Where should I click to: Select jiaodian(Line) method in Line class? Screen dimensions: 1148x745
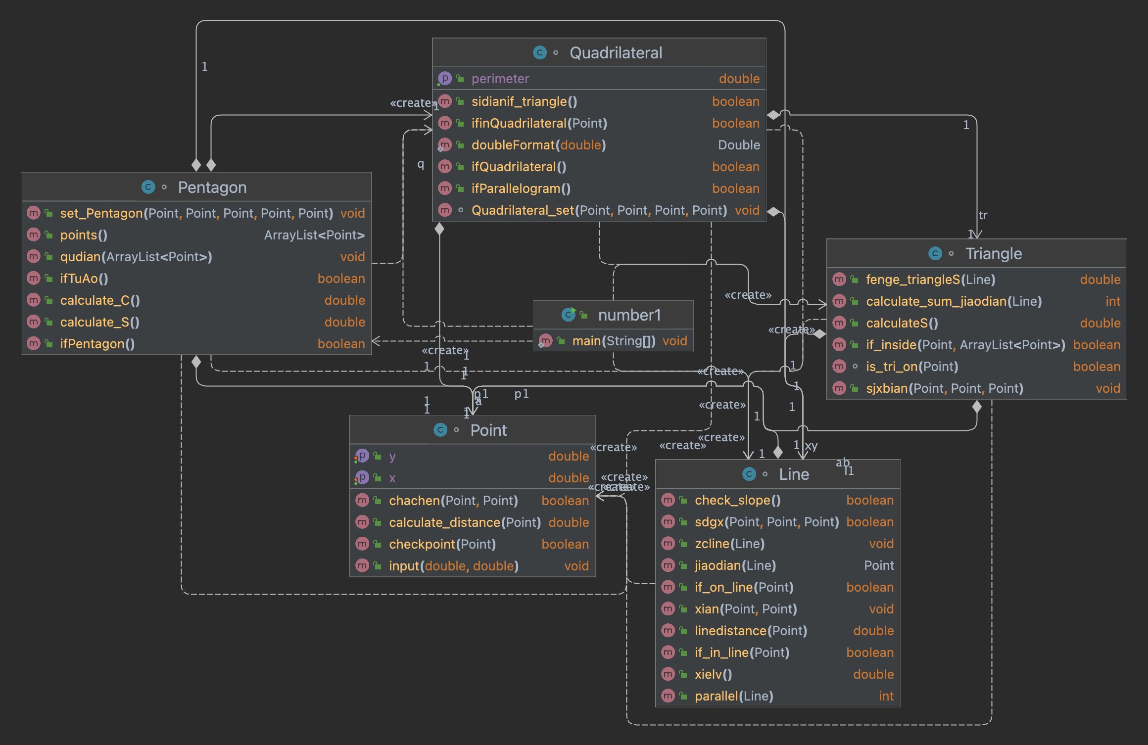coord(735,565)
